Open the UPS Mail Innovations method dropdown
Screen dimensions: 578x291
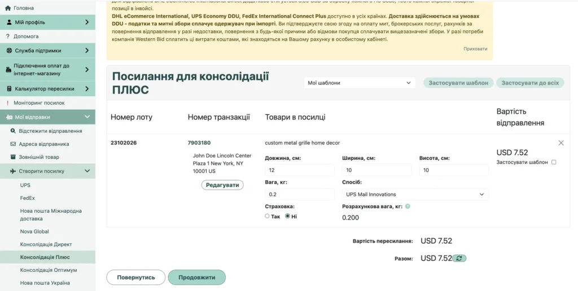pos(415,194)
